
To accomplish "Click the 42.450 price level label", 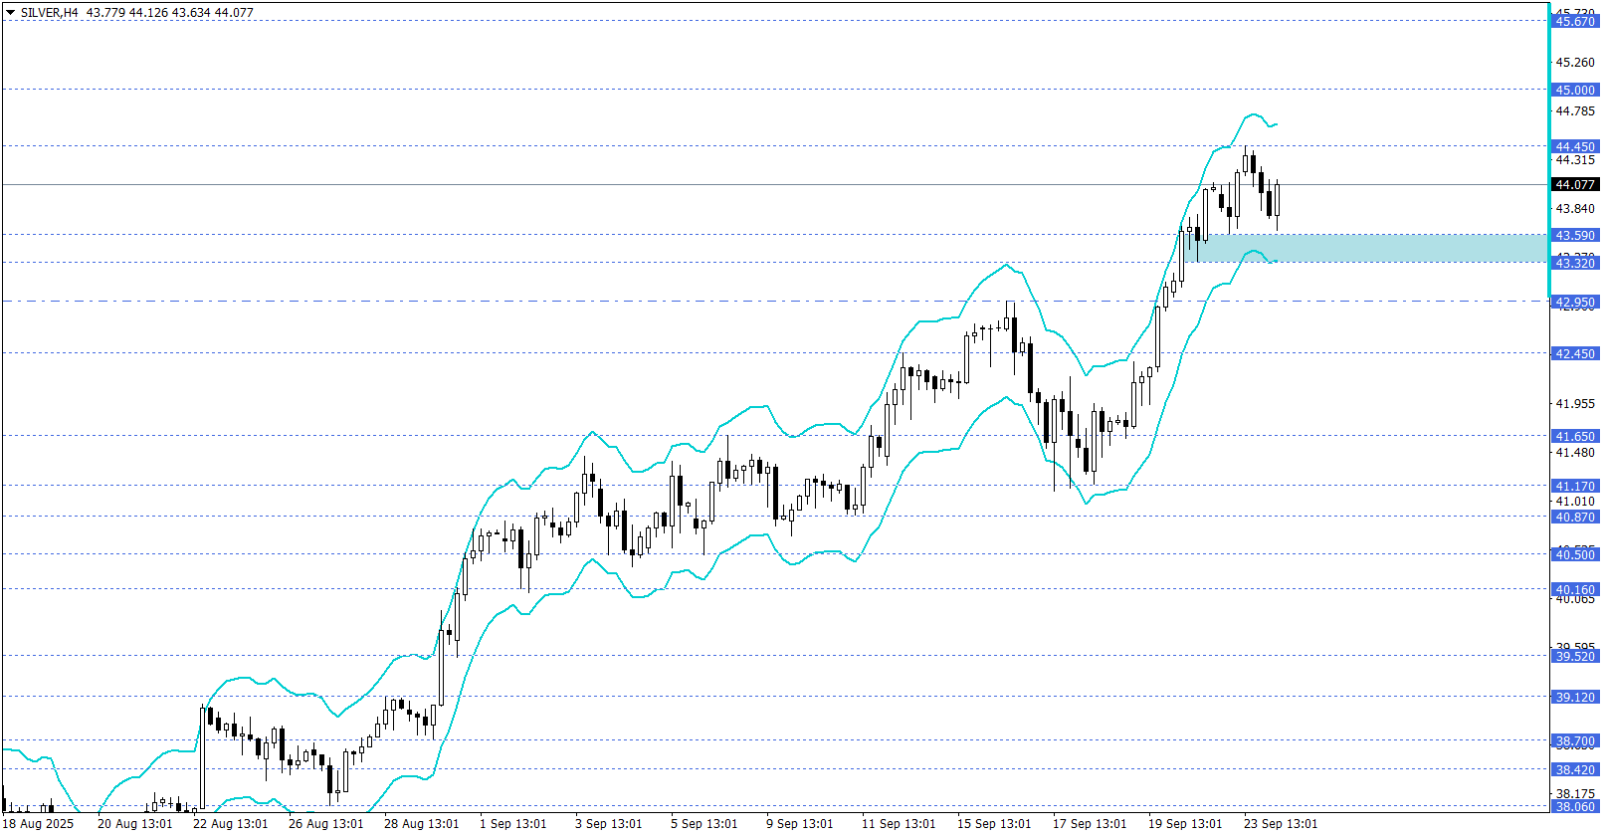I will point(1574,353).
